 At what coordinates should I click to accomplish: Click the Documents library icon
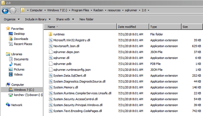[11, 59]
